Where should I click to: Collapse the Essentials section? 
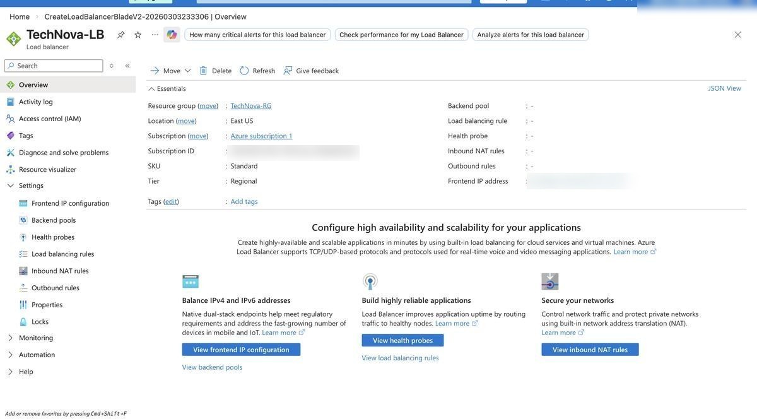pyautogui.click(x=152, y=89)
